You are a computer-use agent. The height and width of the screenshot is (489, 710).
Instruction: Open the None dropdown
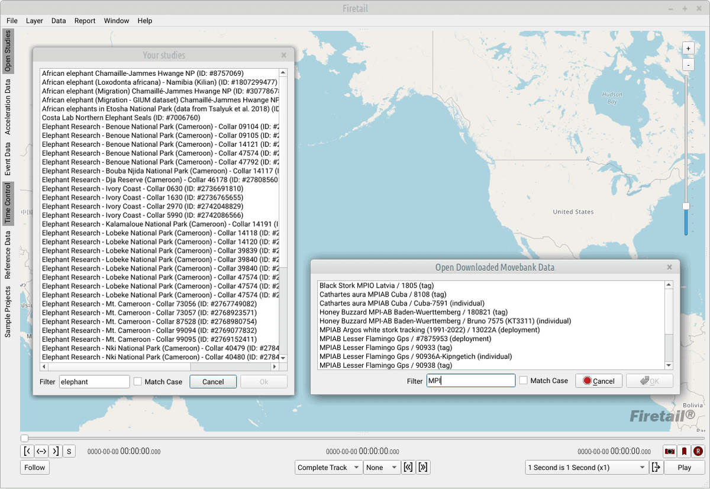(382, 467)
